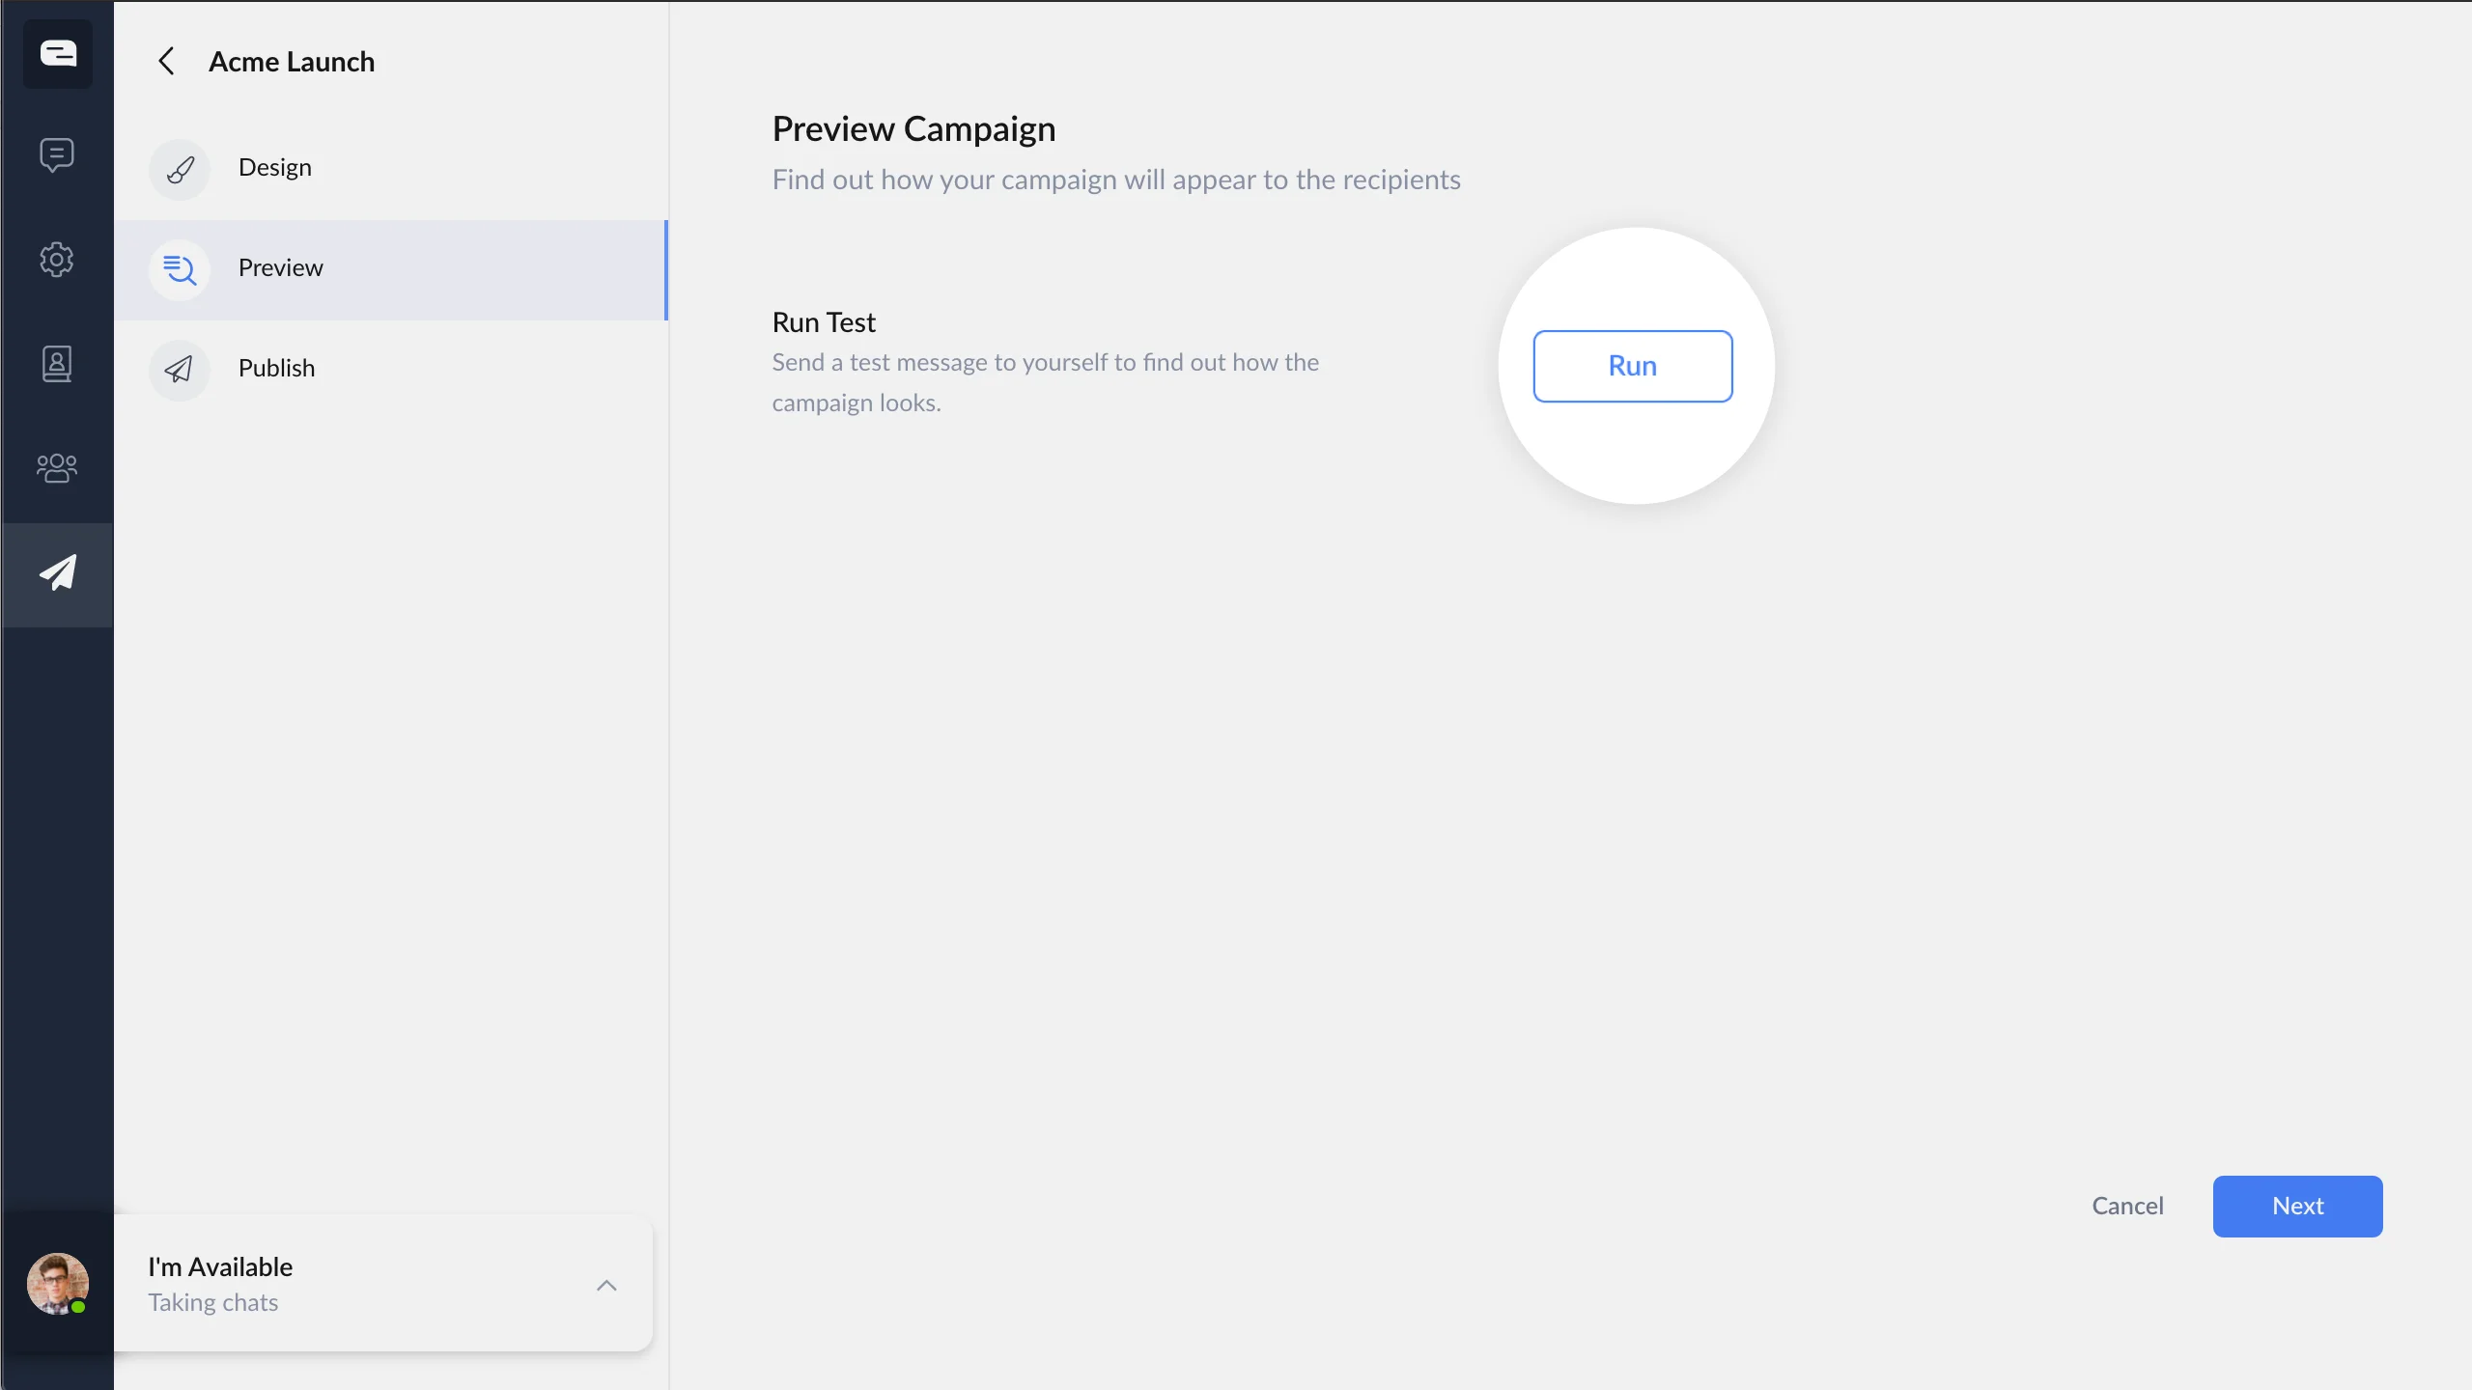Screen dimensions: 2472x1390
Task: Select the campaigns paper plane sidebar icon
Action: point(57,573)
